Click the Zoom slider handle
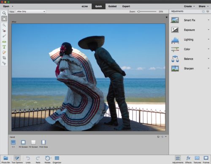 139,11
